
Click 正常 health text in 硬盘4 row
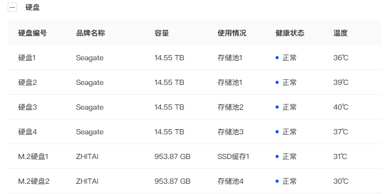(x=289, y=132)
